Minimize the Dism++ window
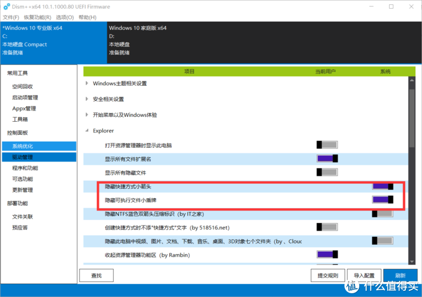The height and width of the screenshot is (297, 422). point(371,6)
